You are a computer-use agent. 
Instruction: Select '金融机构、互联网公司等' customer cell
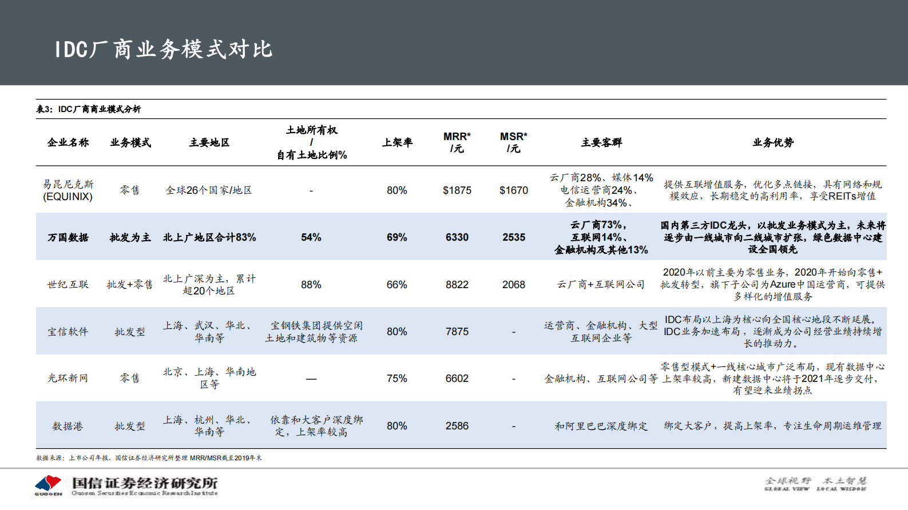[601, 378]
